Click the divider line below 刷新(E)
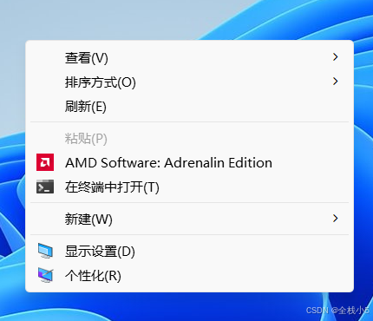373x321 pixels. click(189, 122)
